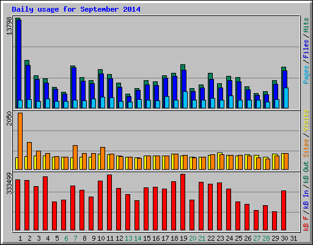
Task: Click the 13798 y-axis value
Action: (9, 26)
